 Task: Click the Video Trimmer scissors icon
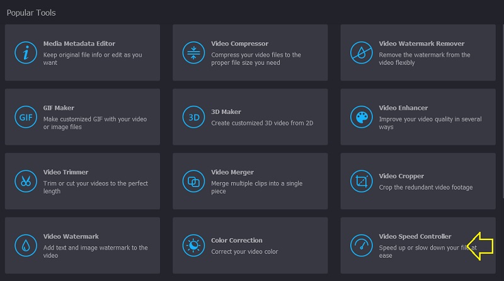point(25,181)
